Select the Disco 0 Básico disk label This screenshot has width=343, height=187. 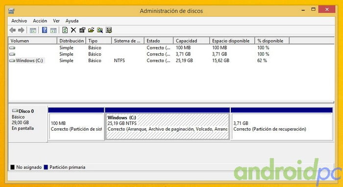tap(27, 124)
